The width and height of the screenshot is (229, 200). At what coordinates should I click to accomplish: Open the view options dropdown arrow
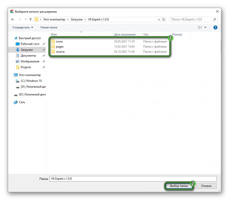coord(205,27)
